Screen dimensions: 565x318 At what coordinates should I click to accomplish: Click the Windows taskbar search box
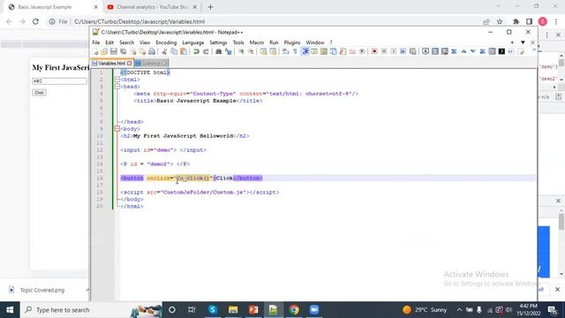91,310
